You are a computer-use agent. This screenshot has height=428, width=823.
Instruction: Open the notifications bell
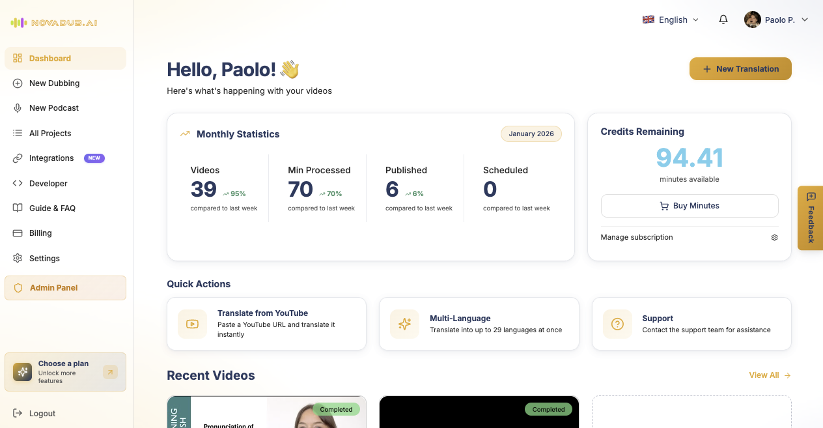pos(723,20)
